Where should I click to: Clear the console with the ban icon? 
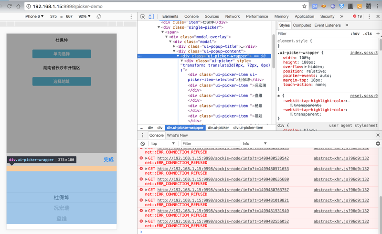[142, 144]
